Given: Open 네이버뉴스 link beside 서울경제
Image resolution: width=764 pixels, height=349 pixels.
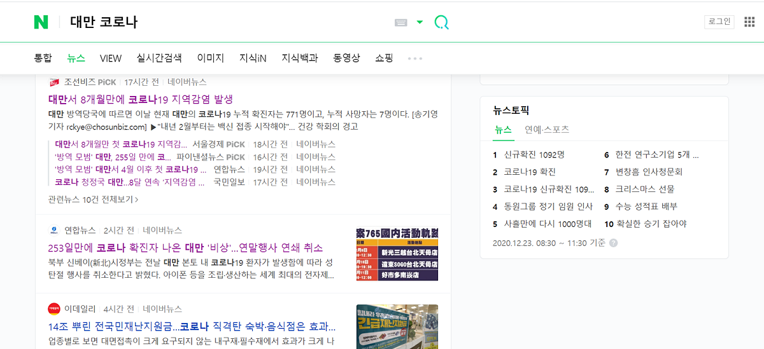Looking at the screenshot, I should (x=316, y=144).
